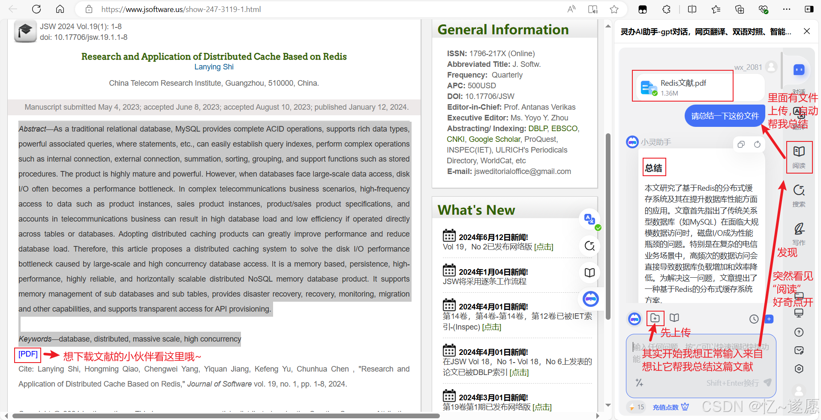The image size is (821, 420).
Task: Open the chat history clock icon
Action: point(754,319)
